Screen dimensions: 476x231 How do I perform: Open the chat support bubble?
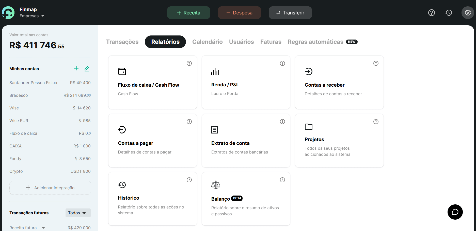[x=455, y=212]
